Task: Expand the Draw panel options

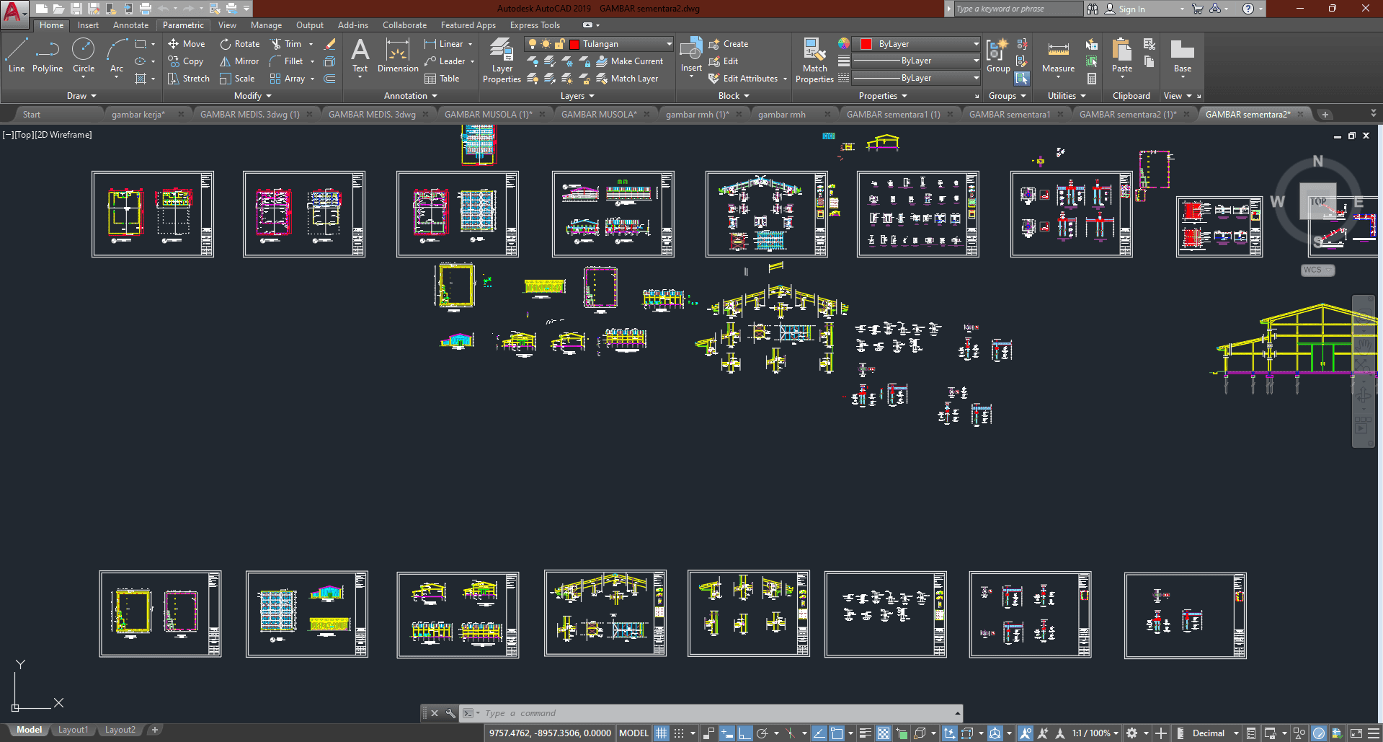Action: (x=81, y=96)
